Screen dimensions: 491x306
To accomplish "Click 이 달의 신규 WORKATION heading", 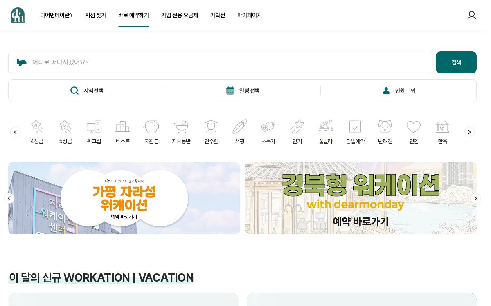I will coord(101,277).
